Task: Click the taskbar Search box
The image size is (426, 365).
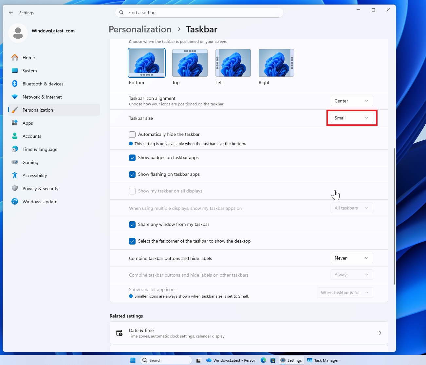Action: coord(166,360)
